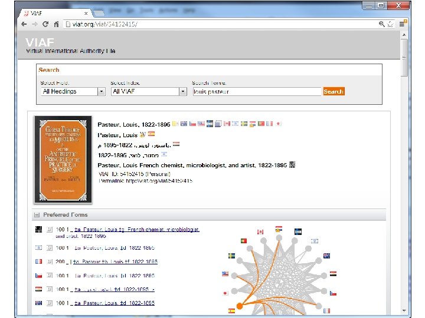Reload the page with refresh icon
Viewport: 425px width, 318px height.
(45, 24)
